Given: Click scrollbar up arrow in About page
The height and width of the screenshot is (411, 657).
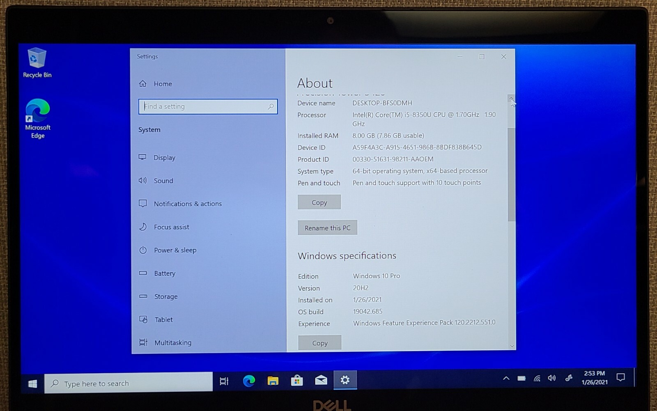Looking at the screenshot, I should [x=511, y=98].
